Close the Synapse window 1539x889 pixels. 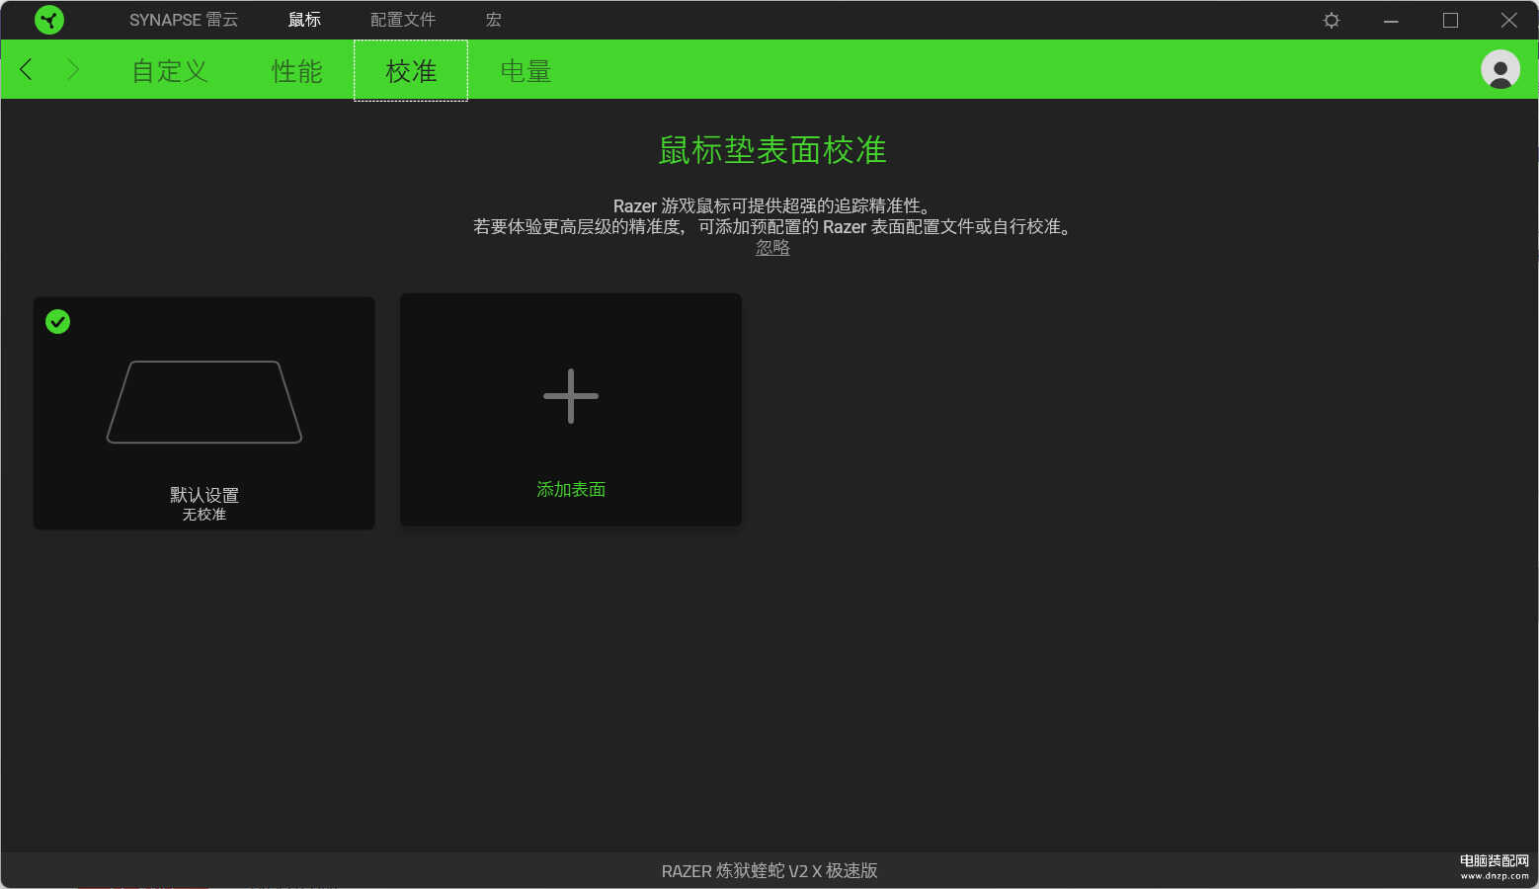1508,20
